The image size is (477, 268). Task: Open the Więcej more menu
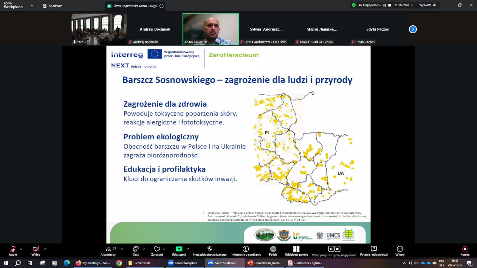tap(400, 251)
